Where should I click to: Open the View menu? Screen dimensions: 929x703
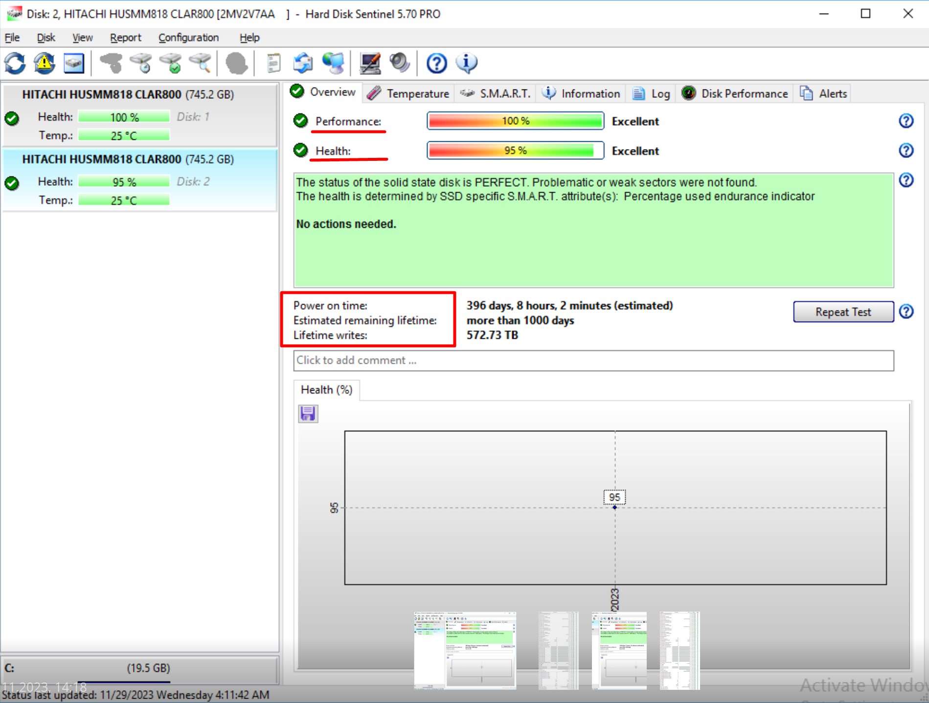82,38
